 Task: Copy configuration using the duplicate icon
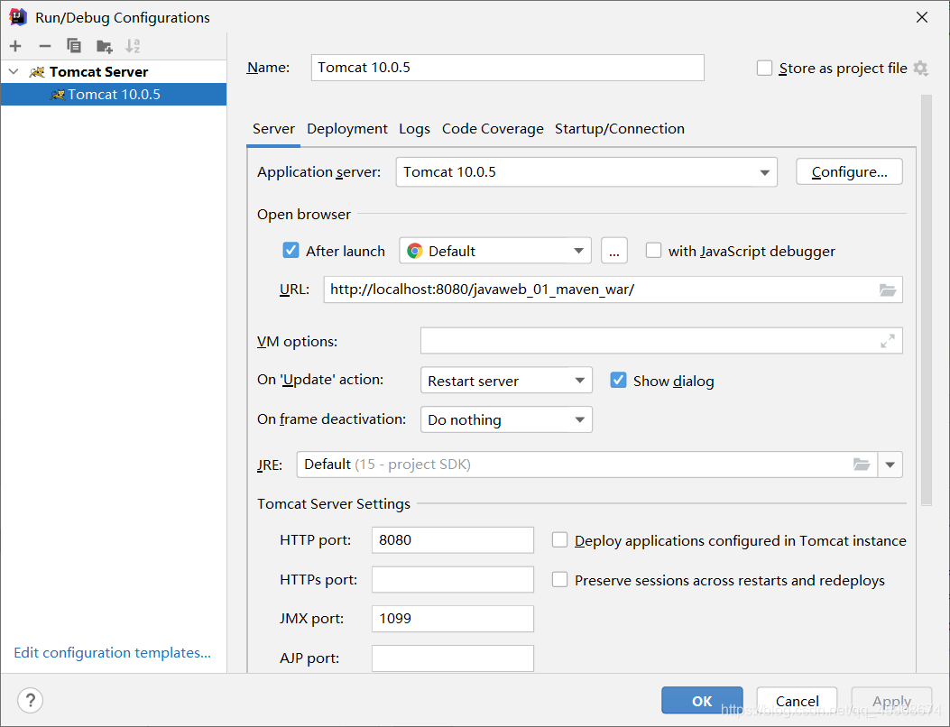(x=74, y=46)
